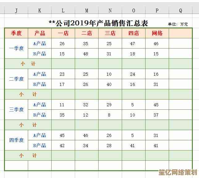The width and height of the screenshot is (199, 178).
Task: Click the 季度 header cell
Action: (16, 33)
